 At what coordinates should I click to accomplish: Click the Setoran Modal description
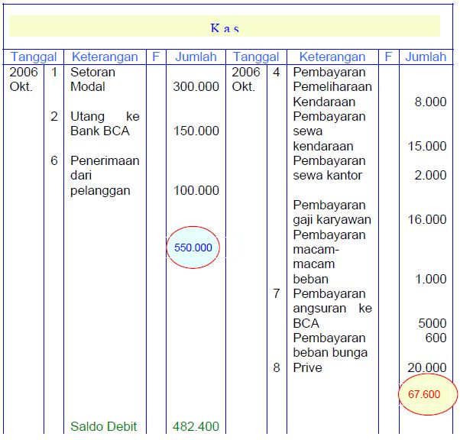92,79
